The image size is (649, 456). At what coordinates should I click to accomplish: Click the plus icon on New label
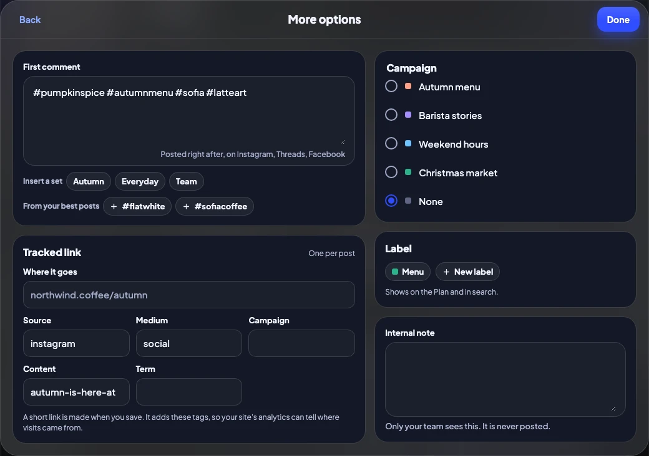point(446,272)
